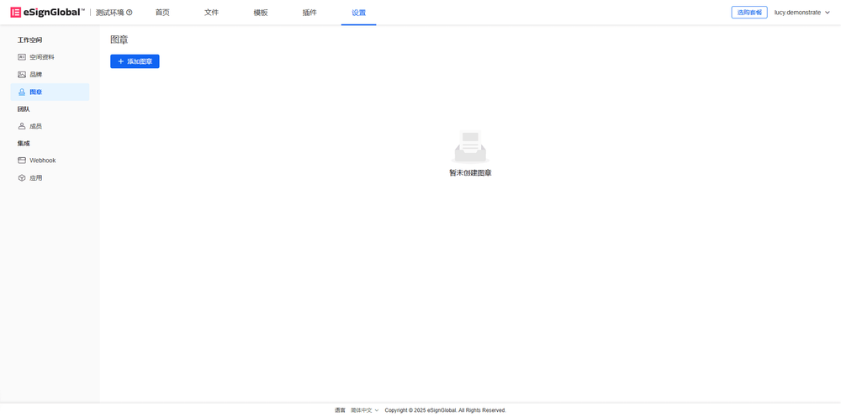Open the 品牌 sidebar item
The image size is (841, 417).
coord(35,75)
